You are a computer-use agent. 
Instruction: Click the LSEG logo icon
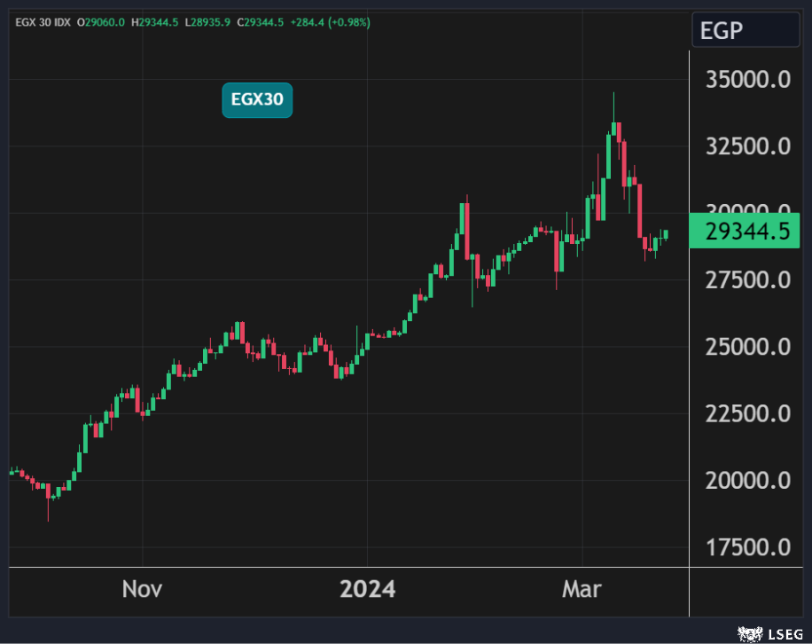[x=750, y=633]
